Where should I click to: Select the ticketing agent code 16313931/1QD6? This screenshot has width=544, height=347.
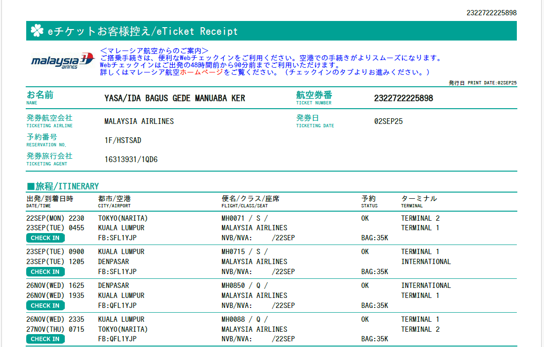coord(131,160)
